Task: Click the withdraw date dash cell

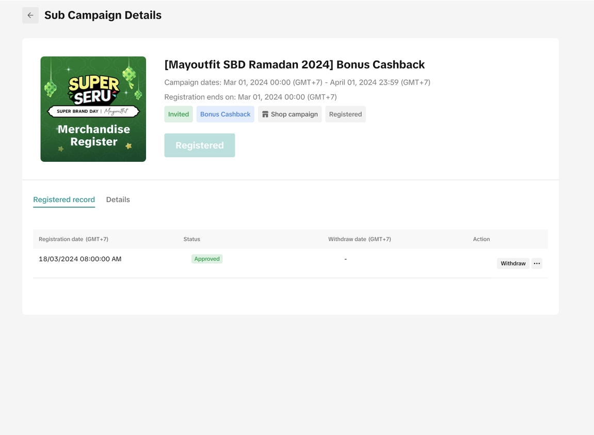Action: (x=345, y=259)
